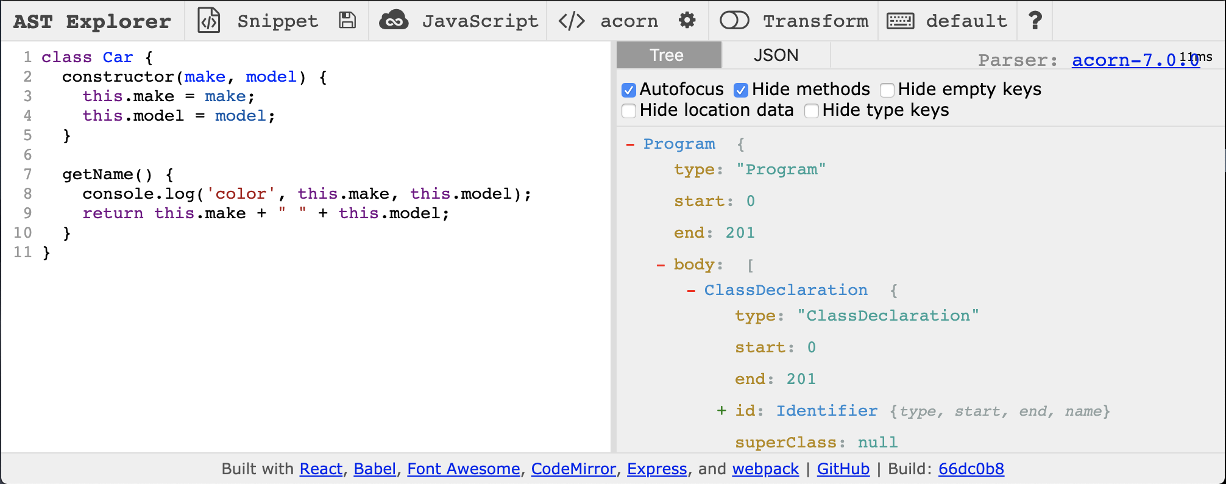Enable Hide location data checkbox

pos(629,111)
